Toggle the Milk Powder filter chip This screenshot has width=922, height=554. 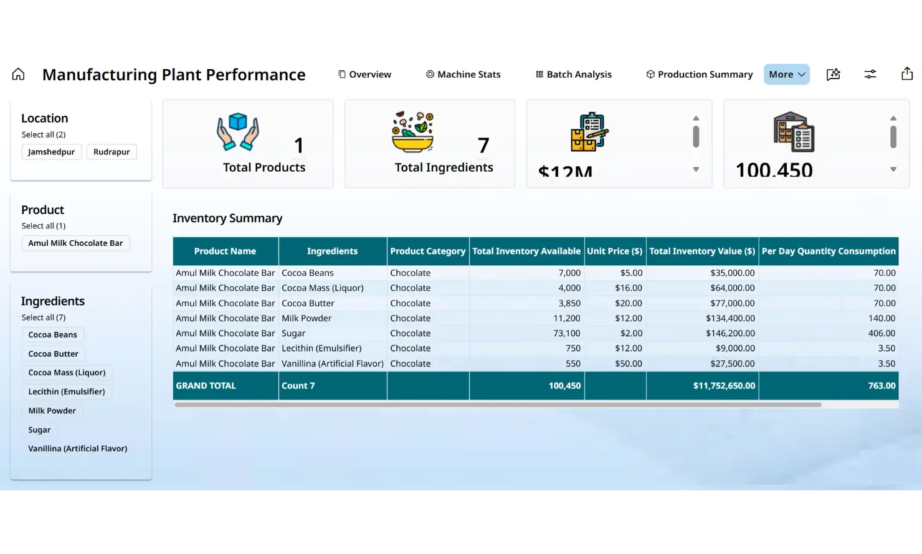pos(52,411)
